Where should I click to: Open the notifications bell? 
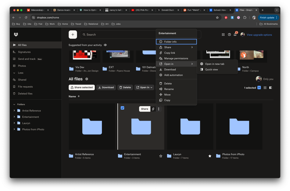(x=235, y=35)
